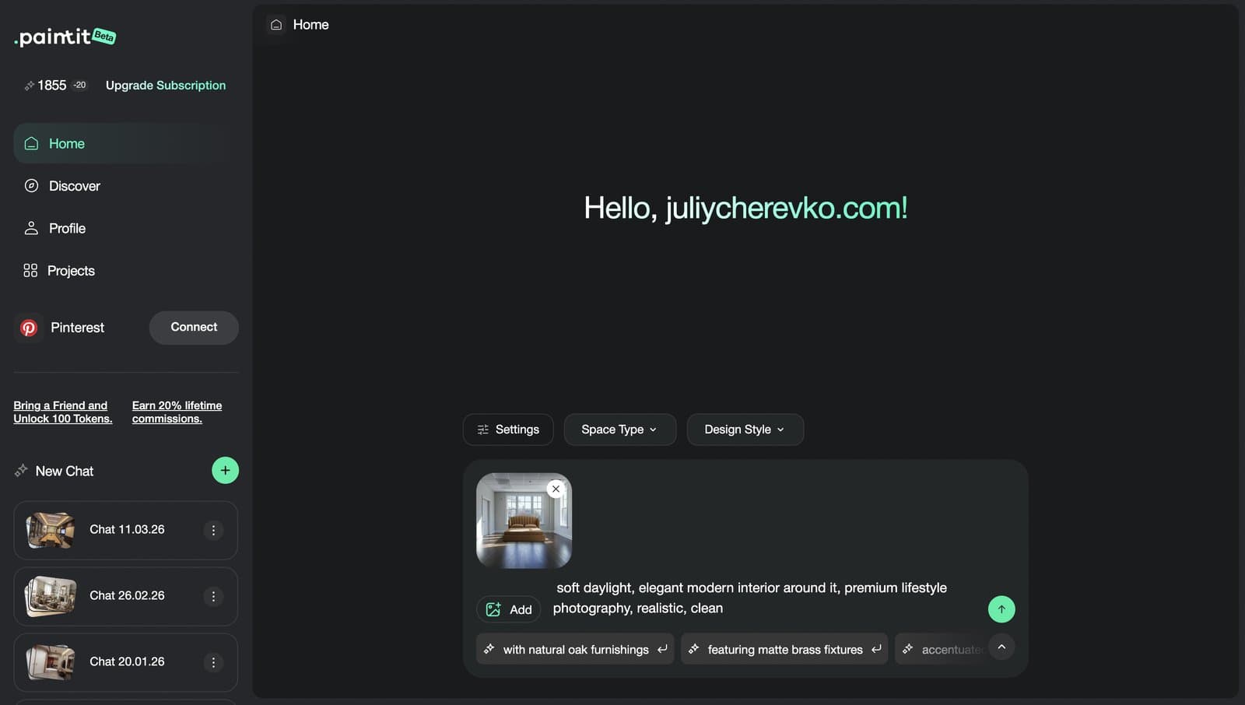
Task: Click the token balance 1855 indicator
Action: click(51, 86)
